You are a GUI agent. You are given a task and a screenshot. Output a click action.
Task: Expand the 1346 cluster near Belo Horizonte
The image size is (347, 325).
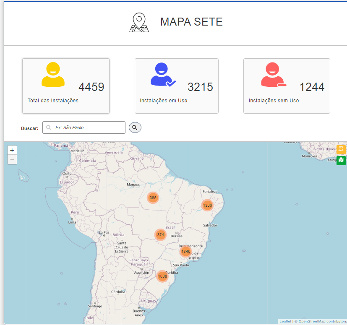point(185,252)
